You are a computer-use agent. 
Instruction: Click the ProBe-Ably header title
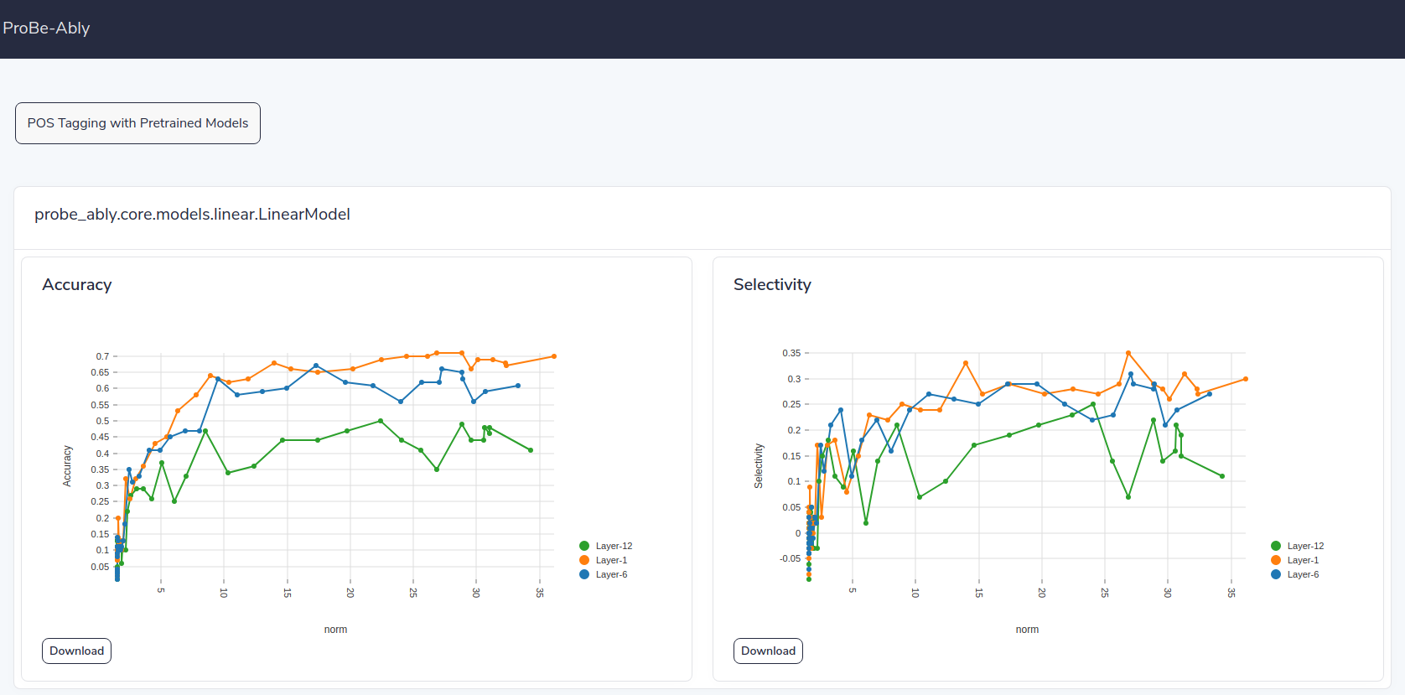pyautogui.click(x=46, y=28)
